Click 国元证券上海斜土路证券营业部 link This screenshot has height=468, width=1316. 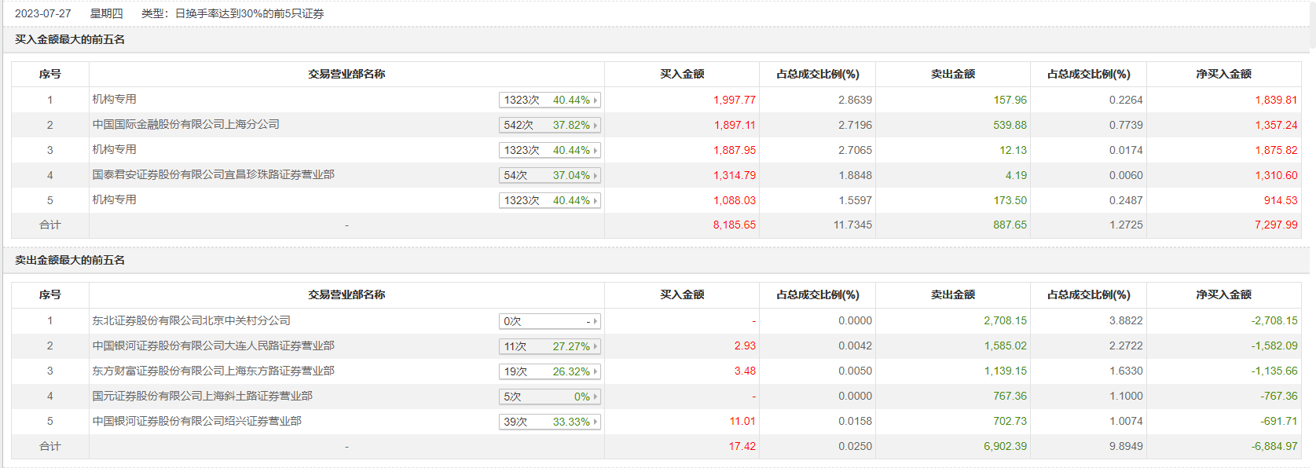203,397
